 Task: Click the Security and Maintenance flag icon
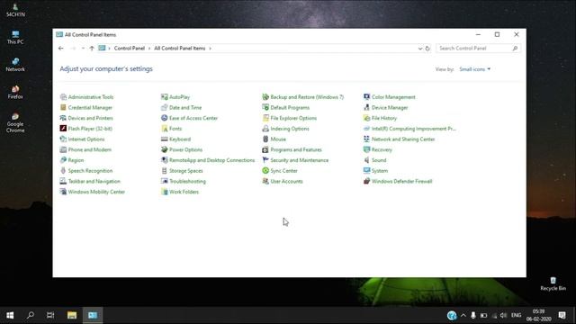[265, 160]
